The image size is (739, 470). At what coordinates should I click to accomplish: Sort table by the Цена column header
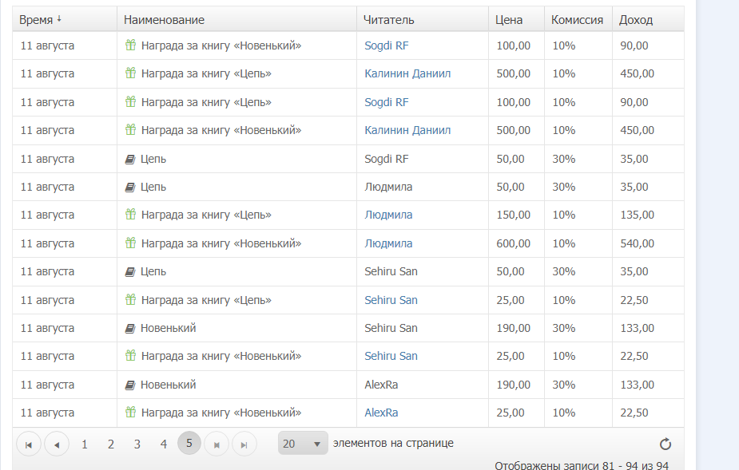pyautogui.click(x=509, y=19)
